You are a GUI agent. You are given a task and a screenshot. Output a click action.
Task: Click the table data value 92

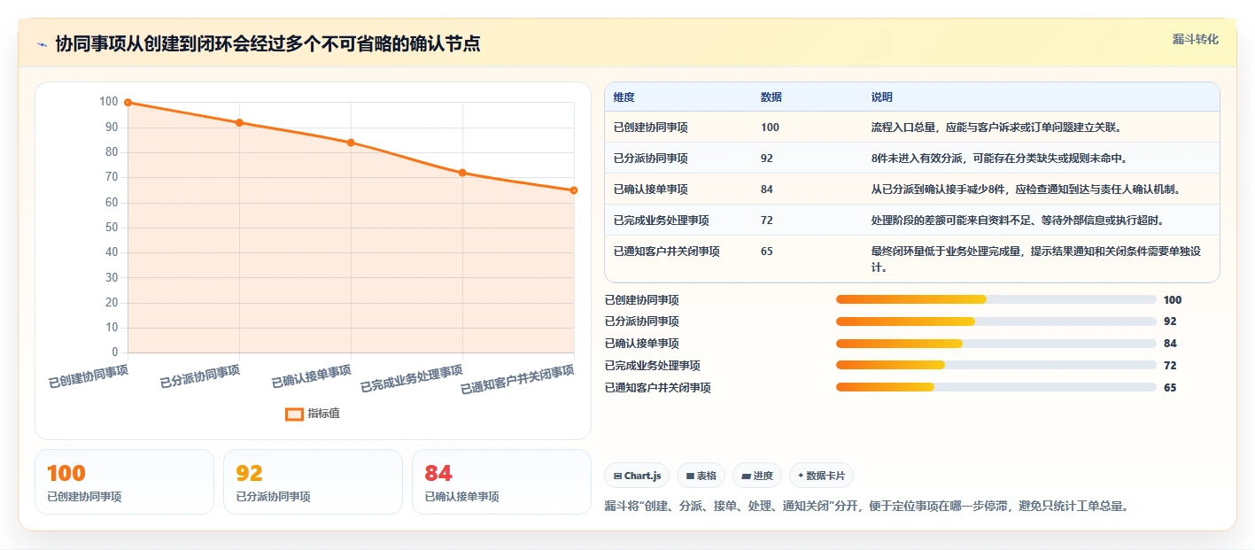pyautogui.click(x=767, y=159)
